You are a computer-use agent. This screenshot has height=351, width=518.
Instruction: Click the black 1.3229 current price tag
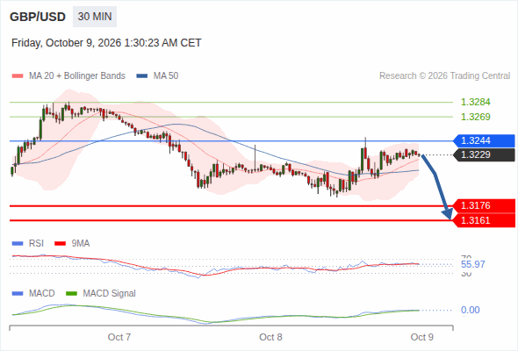[x=484, y=154]
